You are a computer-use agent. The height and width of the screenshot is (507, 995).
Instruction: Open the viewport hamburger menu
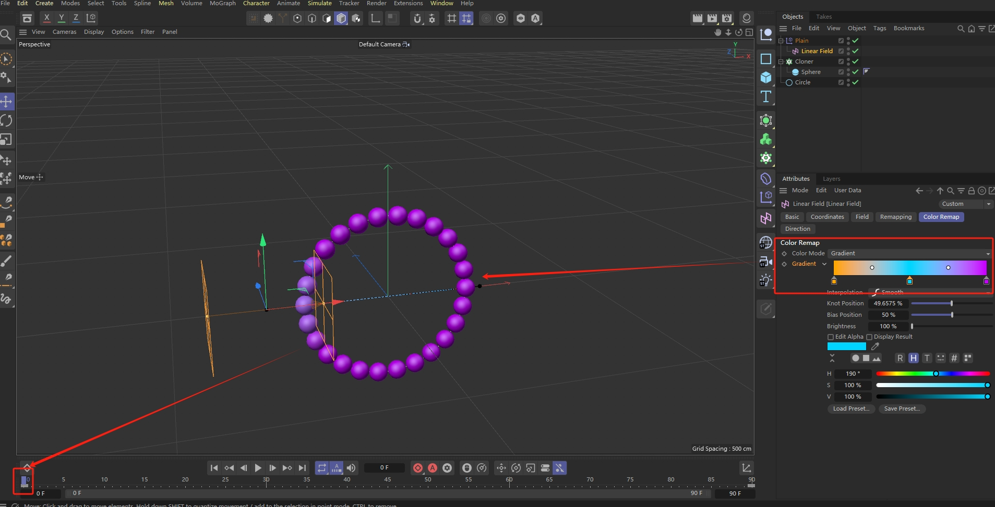(x=23, y=32)
